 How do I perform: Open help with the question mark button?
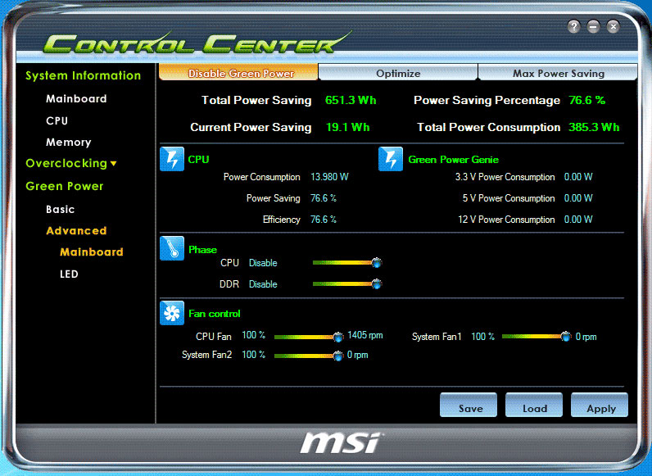[x=574, y=27]
